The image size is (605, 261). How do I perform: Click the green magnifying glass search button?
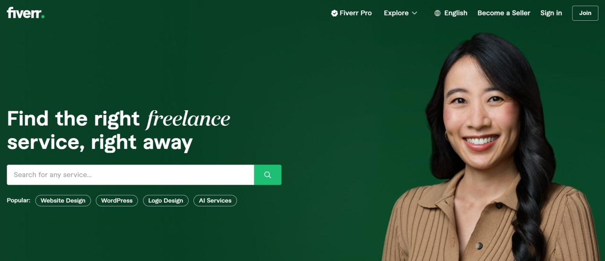tap(268, 175)
